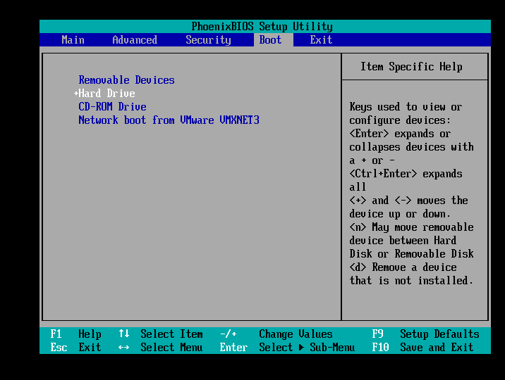Click the up-down arrows Select Item hint
505x380 pixels.
click(161, 334)
